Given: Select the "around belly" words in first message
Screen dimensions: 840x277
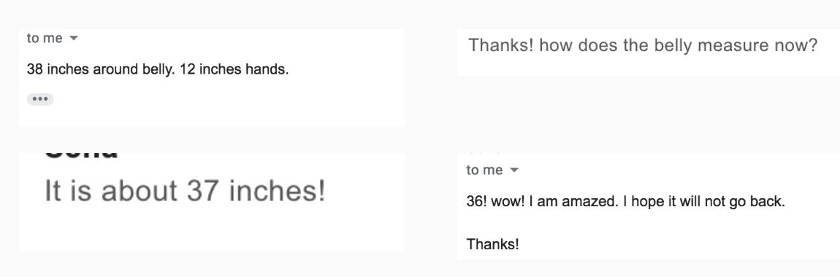Looking at the screenshot, I should pyautogui.click(x=134, y=69).
